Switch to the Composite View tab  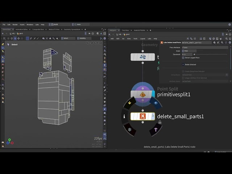click(x=38, y=29)
